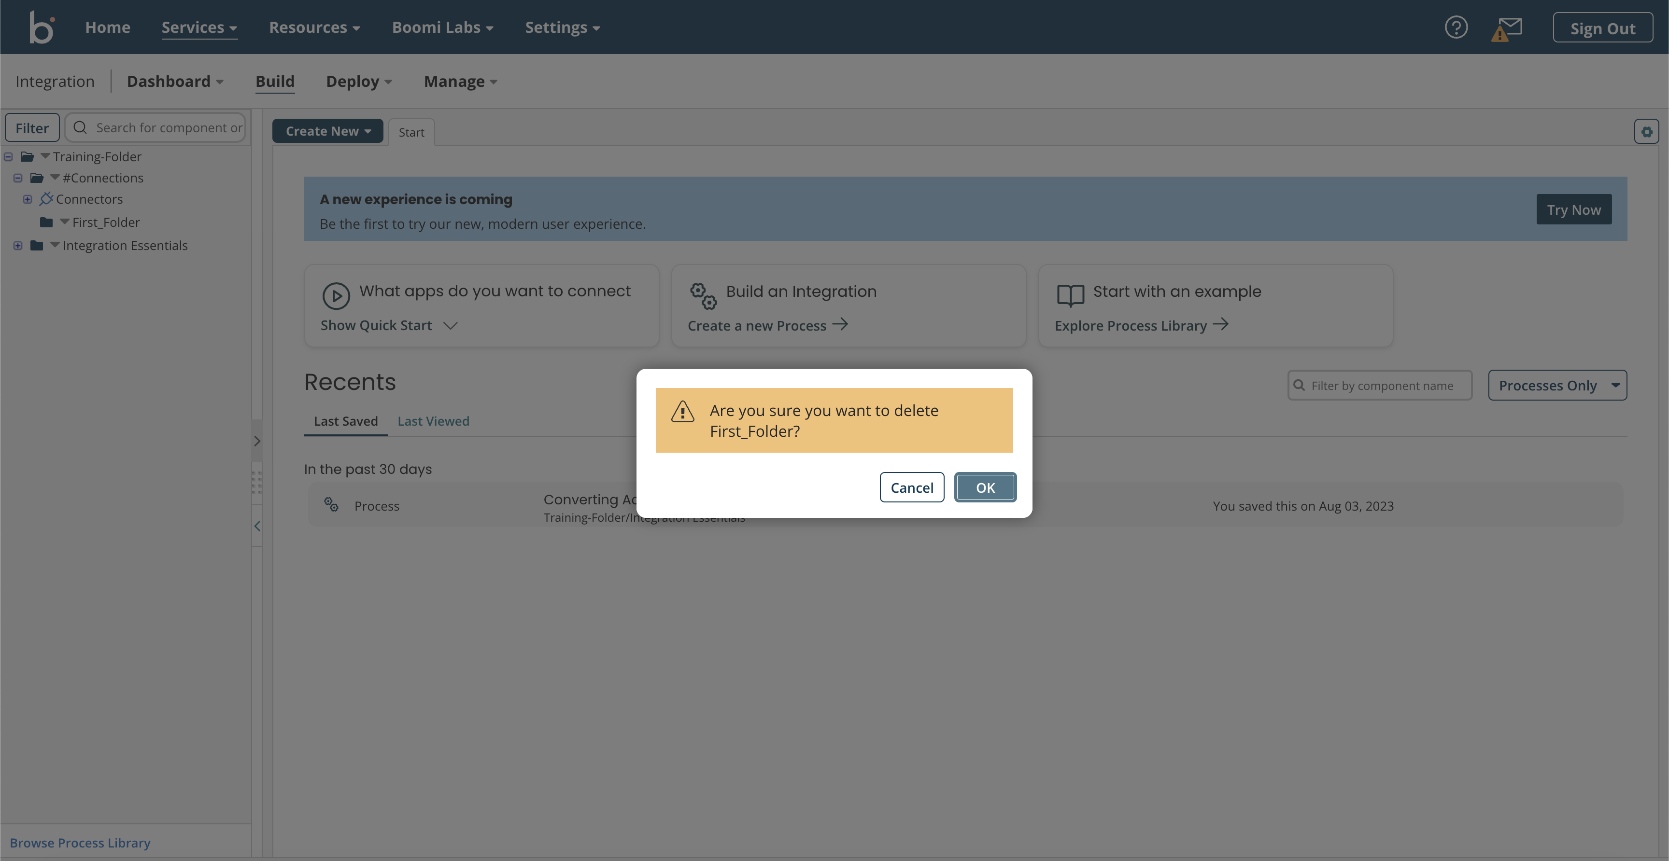
Task: Select the Connectors component icon in the tree
Action: pyautogui.click(x=46, y=199)
